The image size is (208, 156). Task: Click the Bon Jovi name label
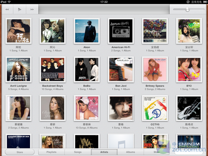click(121, 86)
